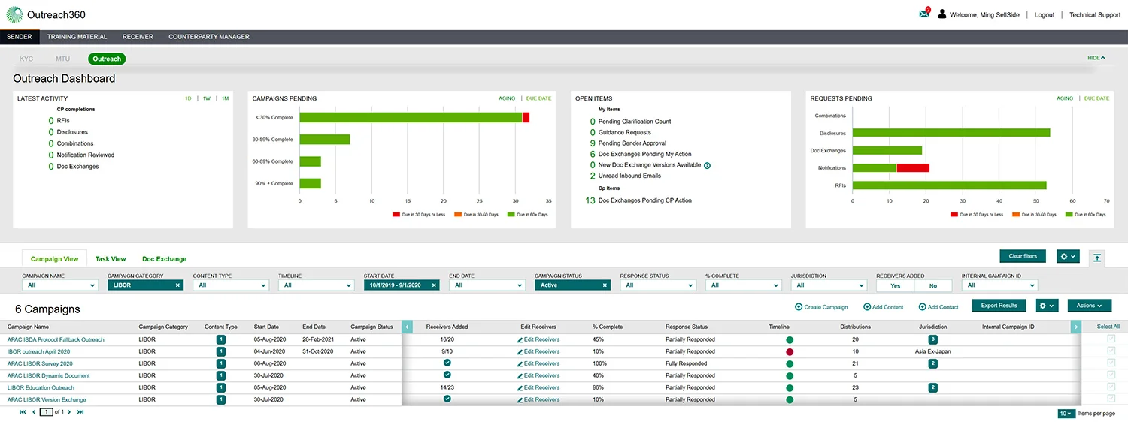Click the Export Results button
1128x428 pixels.
tap(999, 306)
